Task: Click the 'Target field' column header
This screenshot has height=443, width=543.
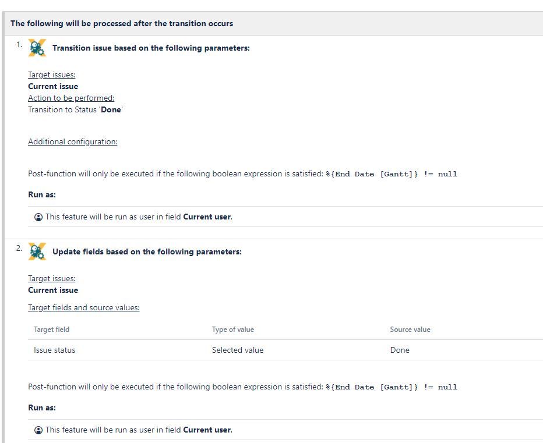Action: pyautogui.click(x=52, y=329)
